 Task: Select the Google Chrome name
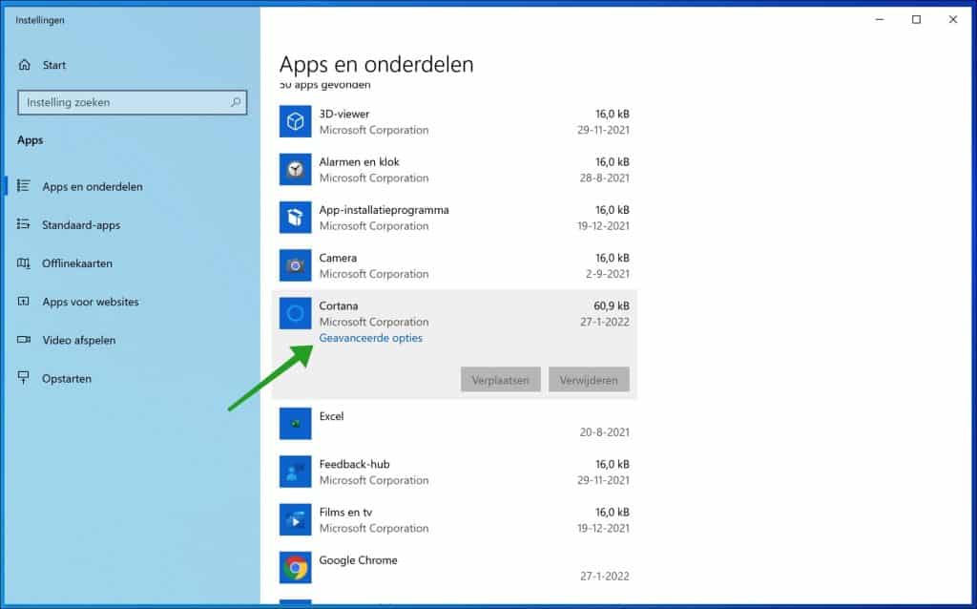(x=358, y=560)
